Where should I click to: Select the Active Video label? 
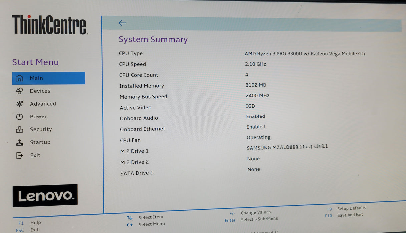coord(136,108)
